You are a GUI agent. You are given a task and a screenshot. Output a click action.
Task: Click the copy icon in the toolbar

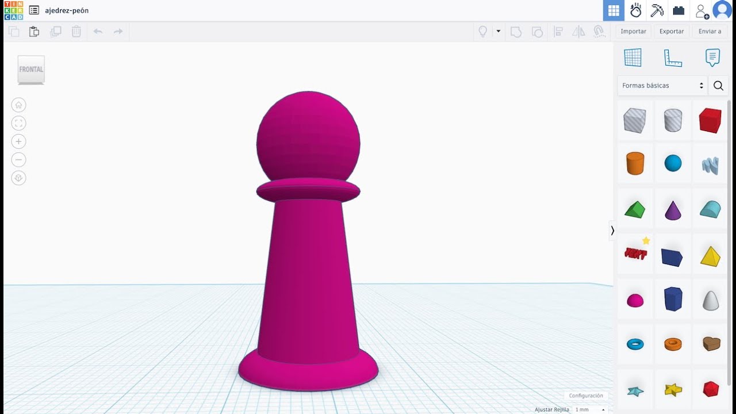pos(14,32)
